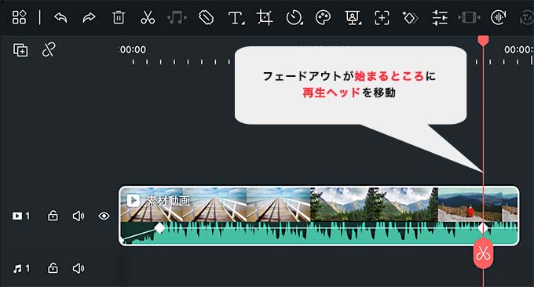This screenshot has height=287, width=534.
Task: Click the fade-in volume keyframe diamond
Action: point(159,227)
